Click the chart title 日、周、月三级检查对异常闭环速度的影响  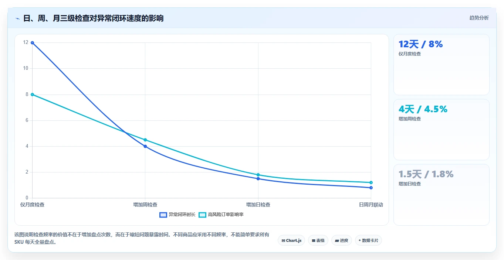(93, 18)
